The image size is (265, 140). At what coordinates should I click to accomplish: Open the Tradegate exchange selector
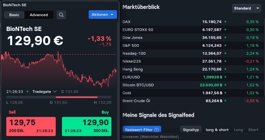pos(44,92)
